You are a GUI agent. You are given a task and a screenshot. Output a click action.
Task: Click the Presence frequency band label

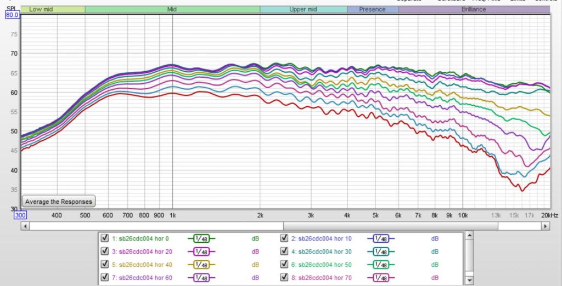coord(373,9)
